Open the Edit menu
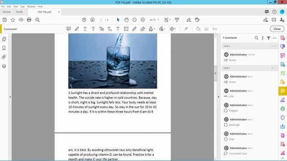Viewport: 287px width, 161px height. (9, 6)
